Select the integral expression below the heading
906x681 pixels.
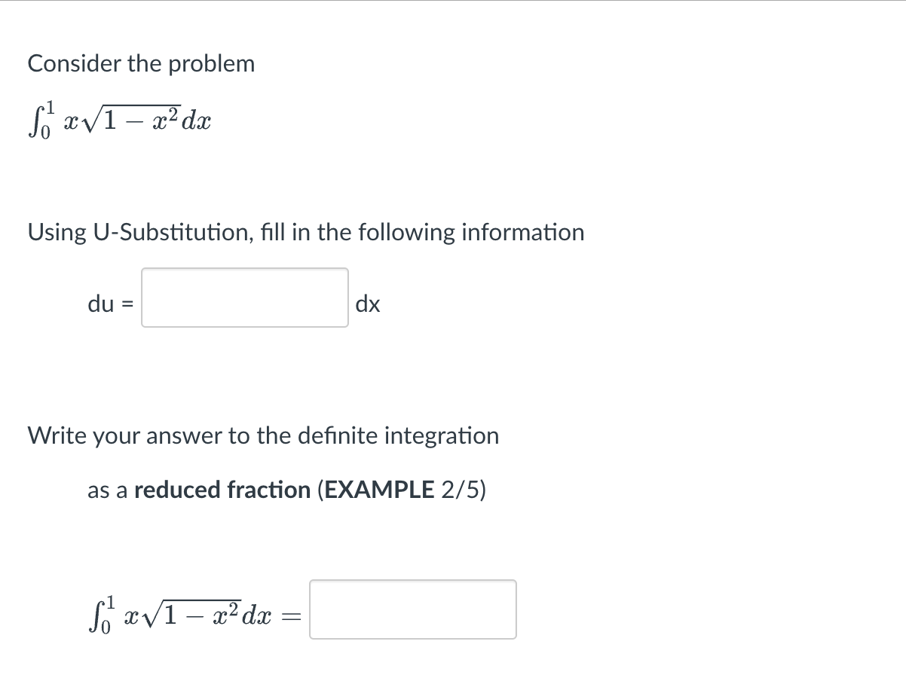click(117, 121)
